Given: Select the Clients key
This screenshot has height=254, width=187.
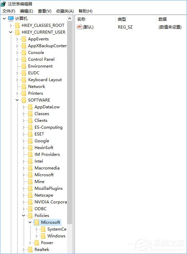Looking at the screenshot, I should (41, 121).
